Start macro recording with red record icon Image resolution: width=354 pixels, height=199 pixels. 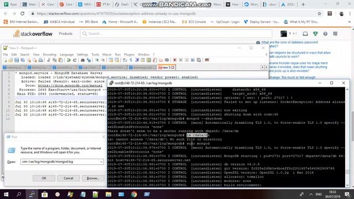tap(175, 60)
